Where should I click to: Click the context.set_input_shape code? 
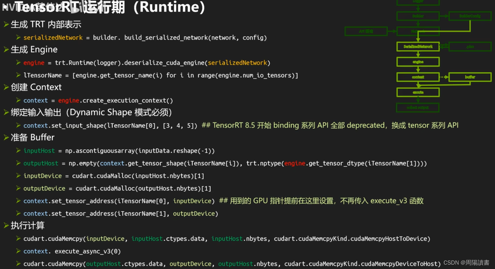coord(110,126)
